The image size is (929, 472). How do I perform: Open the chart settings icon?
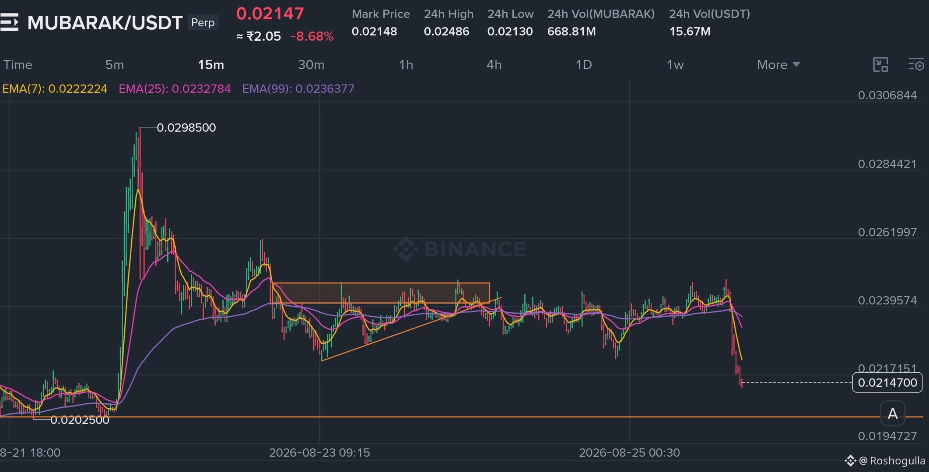click(916, 65)
